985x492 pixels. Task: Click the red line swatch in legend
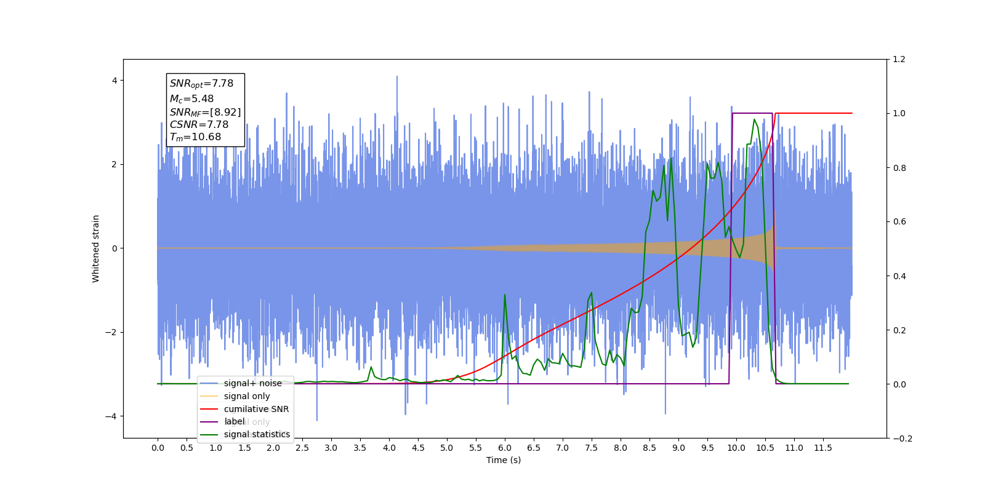coord(209,409)
